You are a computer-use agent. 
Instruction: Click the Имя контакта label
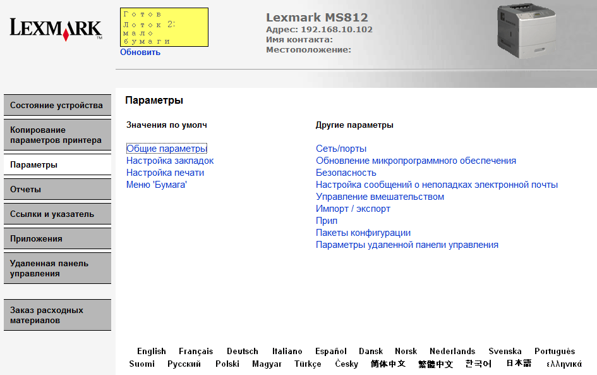[x=299, y=40]
